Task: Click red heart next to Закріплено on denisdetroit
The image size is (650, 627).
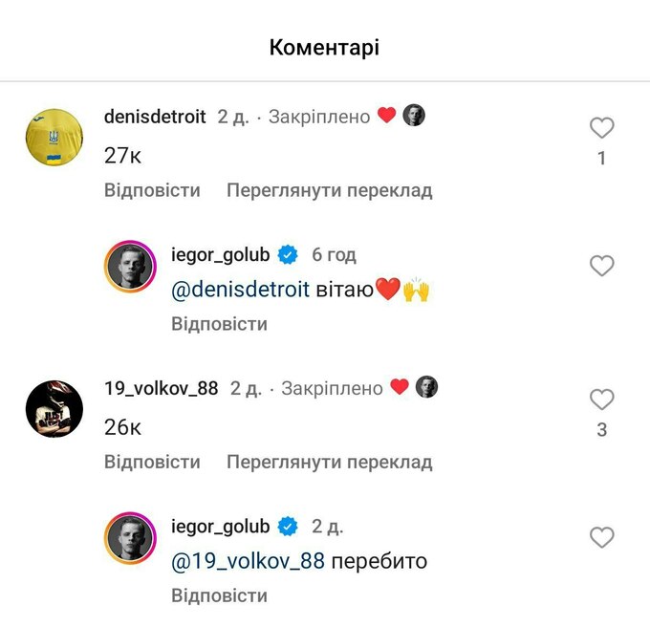Action: click(386, 115)
